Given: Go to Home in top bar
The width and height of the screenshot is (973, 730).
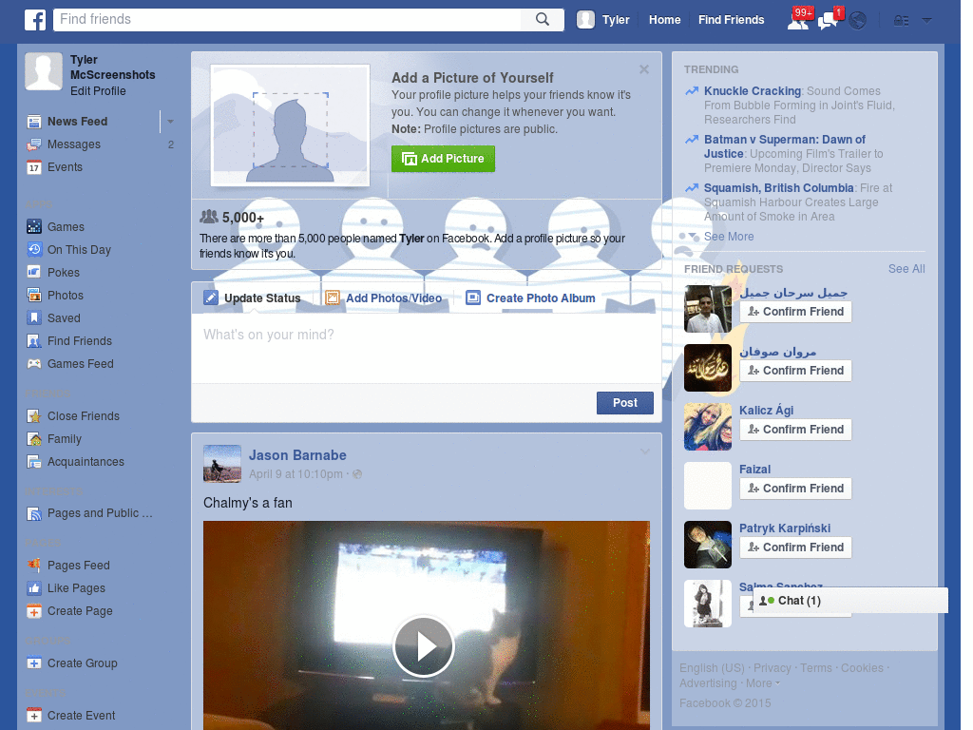Looking at the screenshot, I should tap(664, 20).
